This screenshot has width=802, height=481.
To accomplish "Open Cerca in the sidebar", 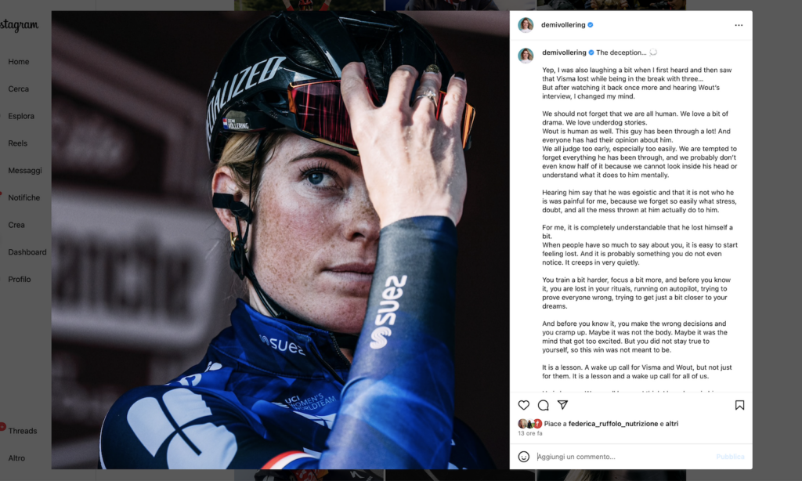I will pos(19,89).
